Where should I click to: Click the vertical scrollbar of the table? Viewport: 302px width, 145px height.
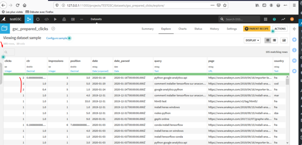click(x=287, y=109)
